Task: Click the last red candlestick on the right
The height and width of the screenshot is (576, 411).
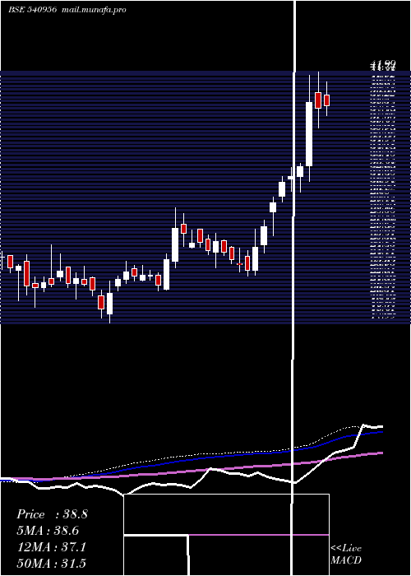Action: pos(326,100)
